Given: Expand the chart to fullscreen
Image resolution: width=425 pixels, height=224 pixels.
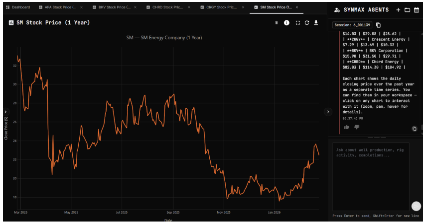Looking at the screenshot, I should tap(298, 23).
